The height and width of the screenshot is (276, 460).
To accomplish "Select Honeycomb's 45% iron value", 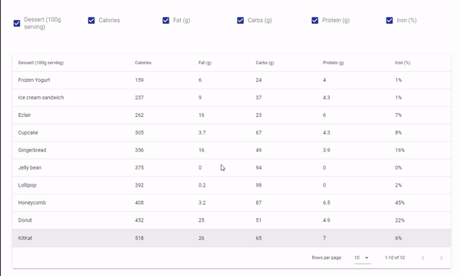I will [x=399, y=203].
